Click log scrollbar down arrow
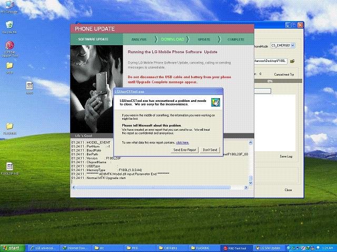This screenshot has width=337, height=252. [x=251, y=183]
